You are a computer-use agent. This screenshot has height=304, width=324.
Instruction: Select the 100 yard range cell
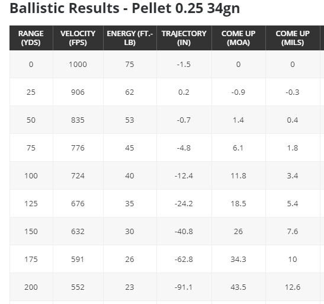click(x=31, y=175)
